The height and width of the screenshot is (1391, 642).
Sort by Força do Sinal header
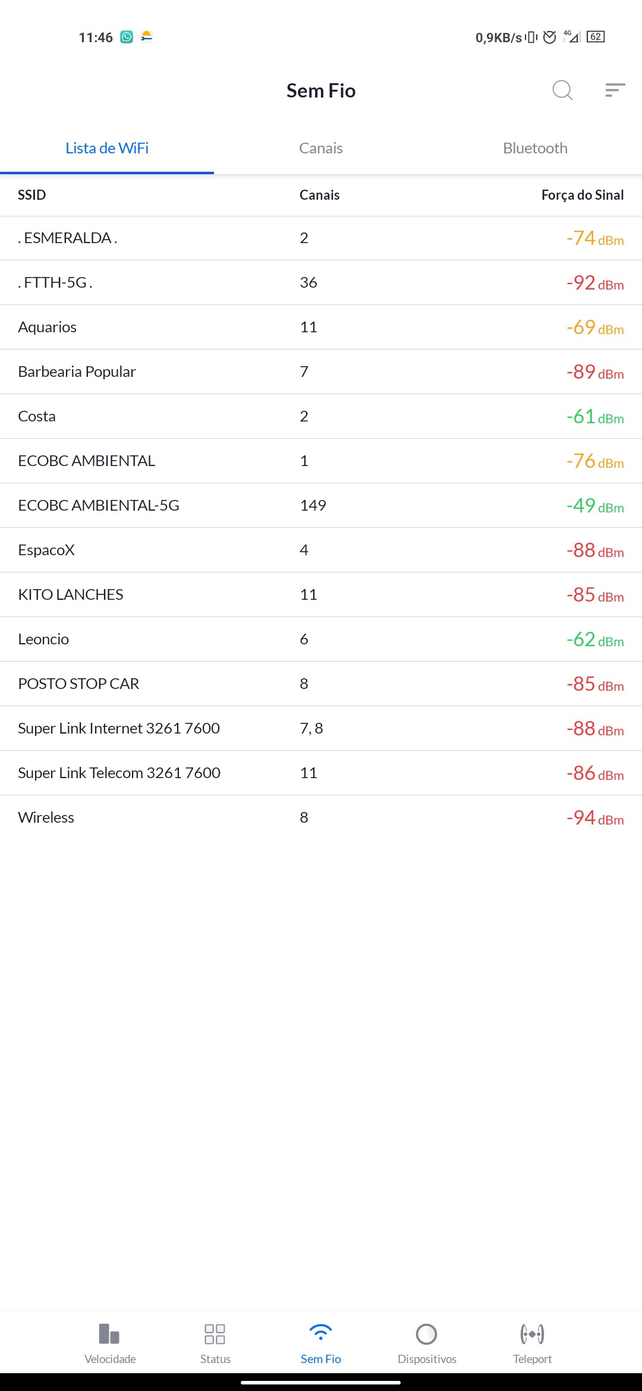(x=582, y=195)
